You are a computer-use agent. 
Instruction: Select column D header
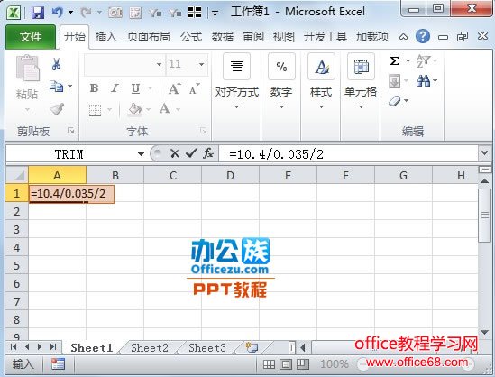pos(230,175)
